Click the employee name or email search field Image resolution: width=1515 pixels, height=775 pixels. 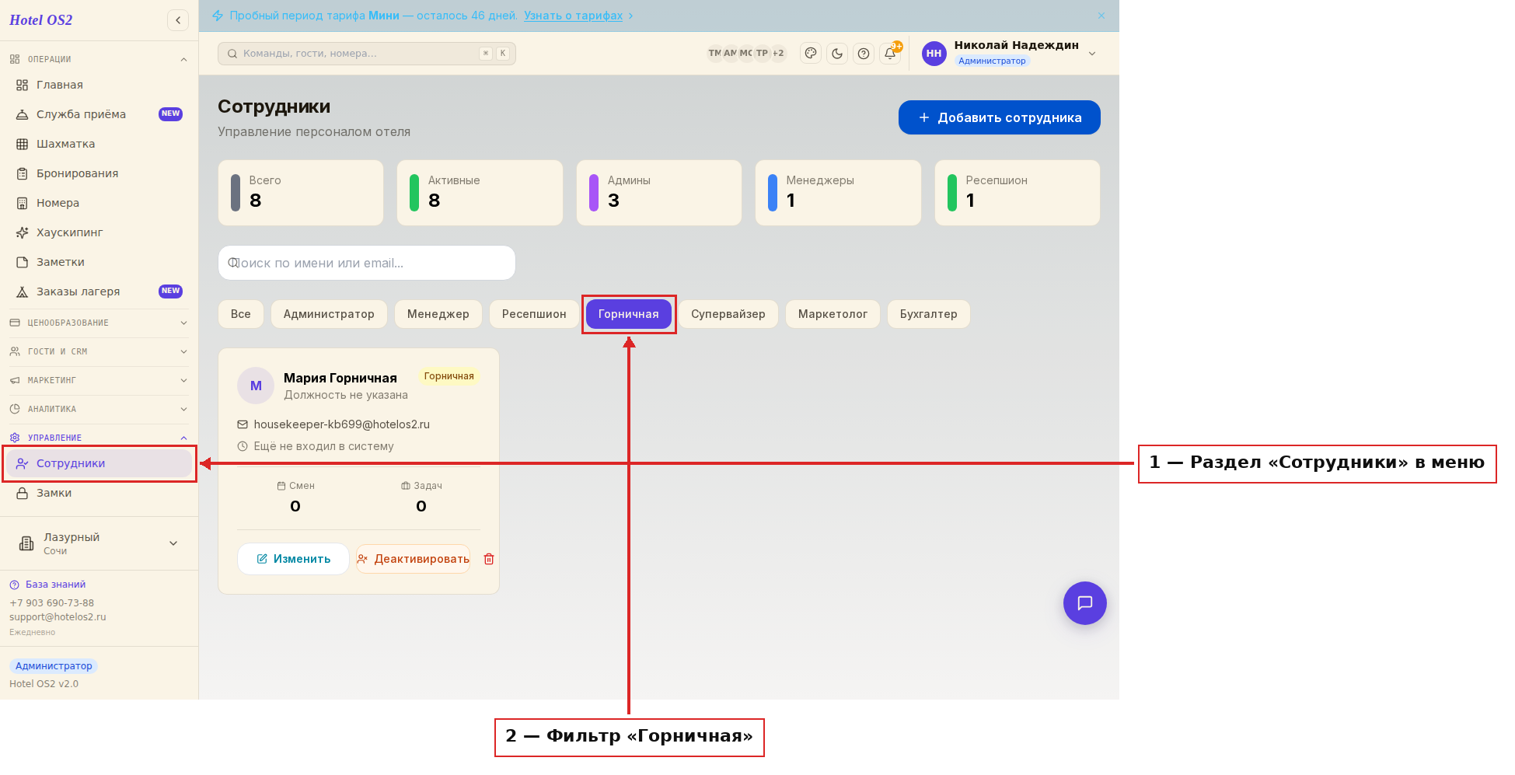[367, 263]
